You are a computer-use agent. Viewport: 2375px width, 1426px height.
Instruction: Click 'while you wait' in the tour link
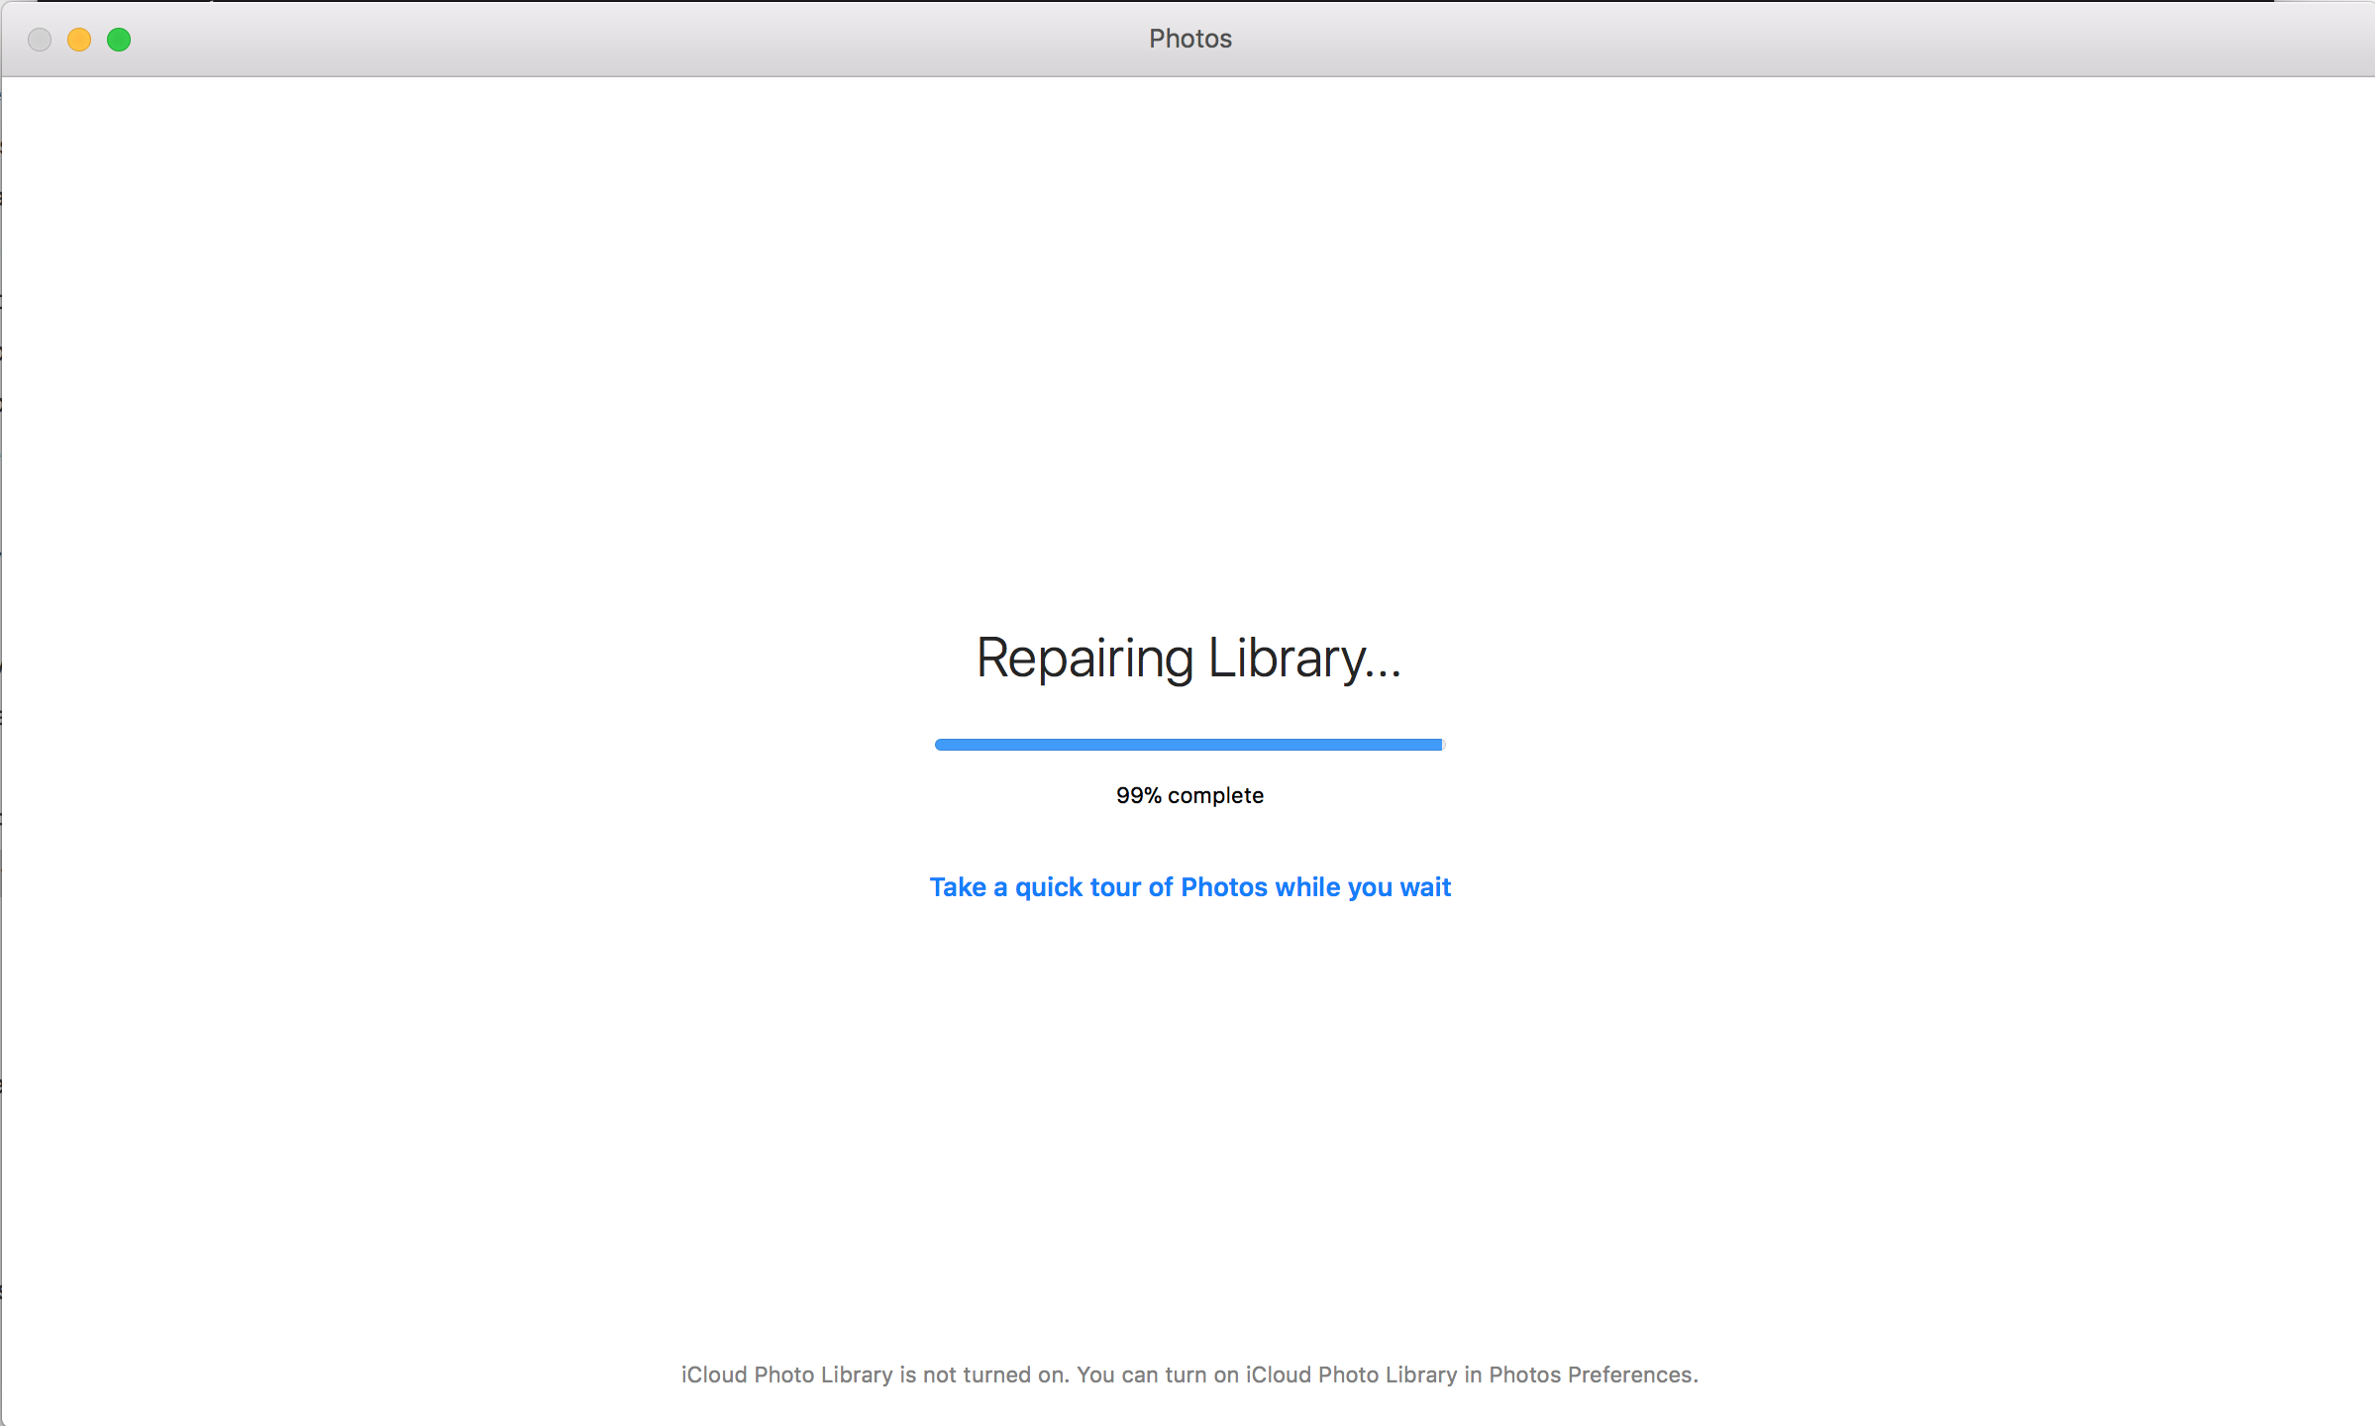[x=1363, y=887]
